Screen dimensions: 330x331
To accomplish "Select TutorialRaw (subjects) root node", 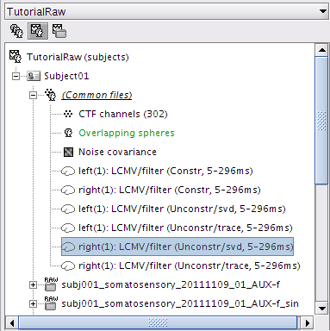I will (78, 57).
